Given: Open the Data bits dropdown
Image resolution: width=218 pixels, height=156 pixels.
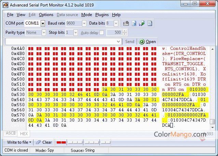Looking at the screenshot, I should click(116, 23).
